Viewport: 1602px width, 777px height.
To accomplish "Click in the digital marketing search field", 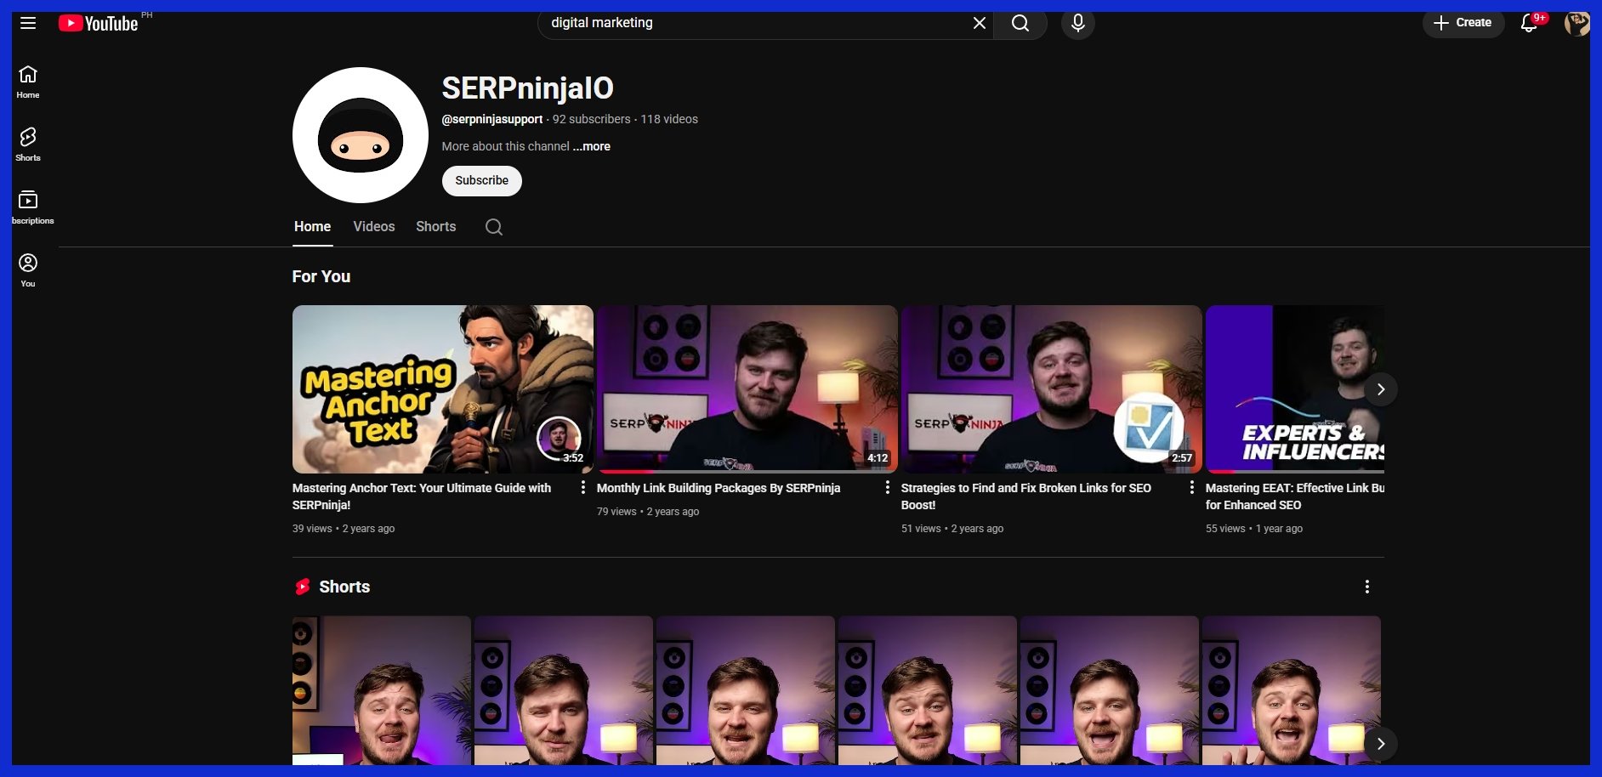I will [748, 23].
